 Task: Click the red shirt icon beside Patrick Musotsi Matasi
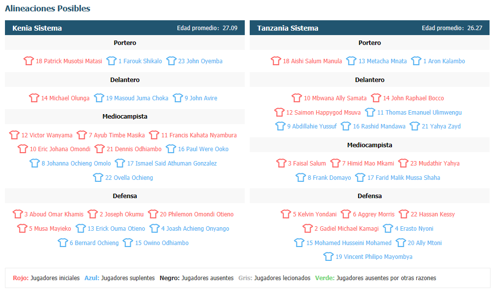[x=29, y=61]
